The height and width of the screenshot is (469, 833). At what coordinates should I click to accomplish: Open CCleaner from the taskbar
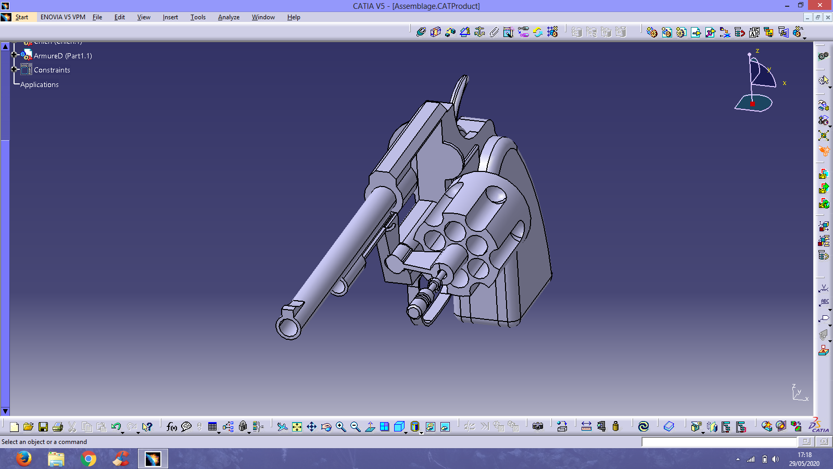point(121,459)
